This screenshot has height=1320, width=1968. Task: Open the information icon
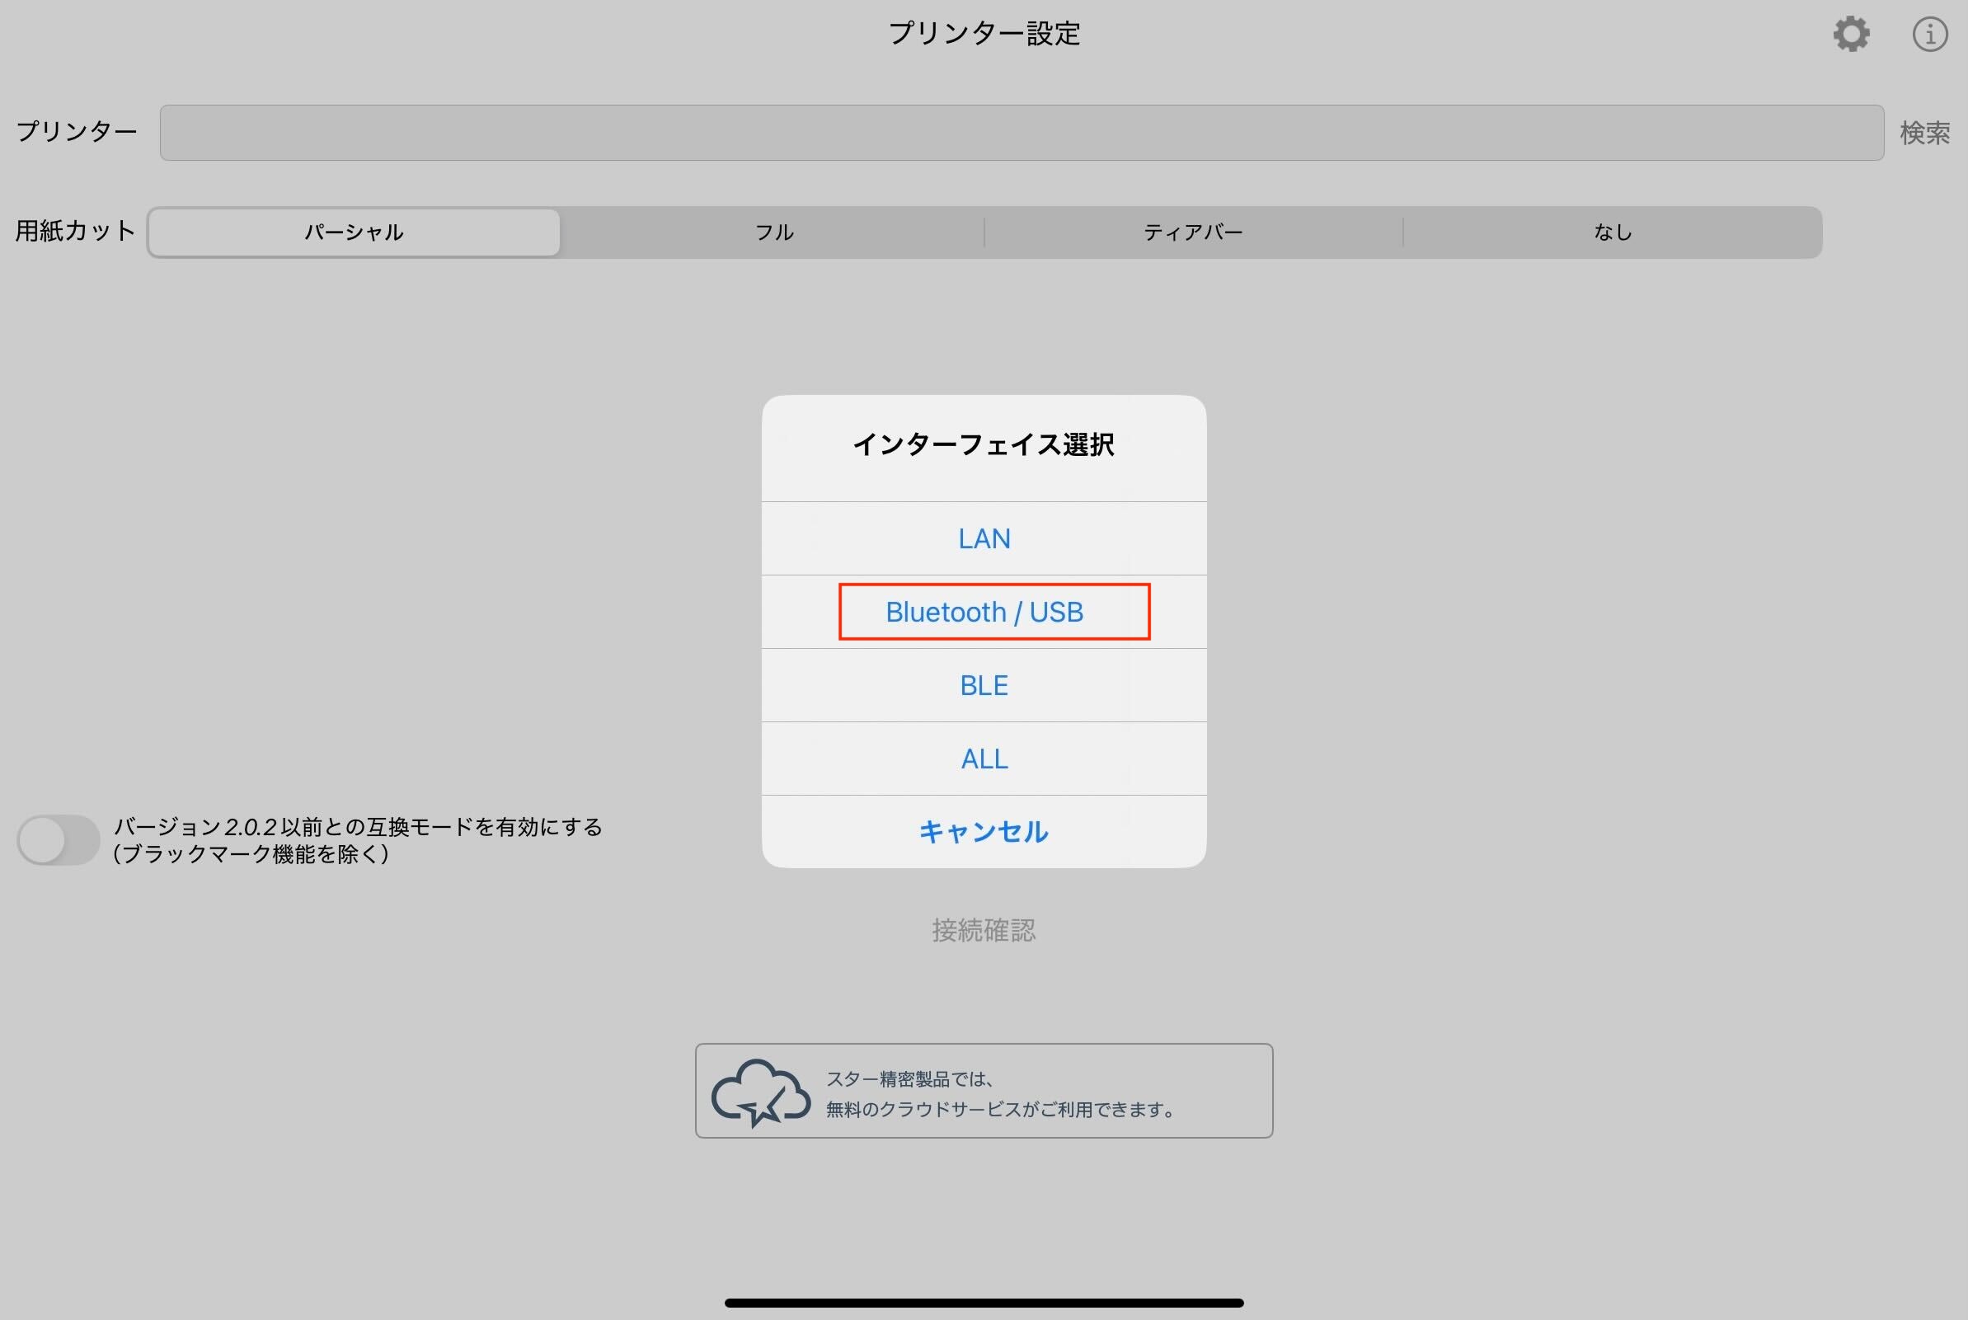click(x=1928, y=35)
